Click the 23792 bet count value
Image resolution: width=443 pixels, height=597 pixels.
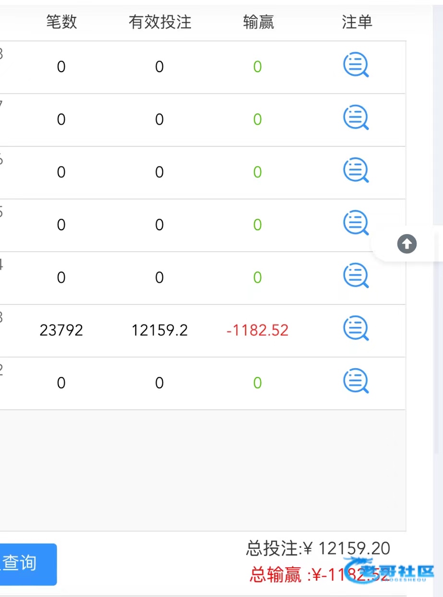61,330
